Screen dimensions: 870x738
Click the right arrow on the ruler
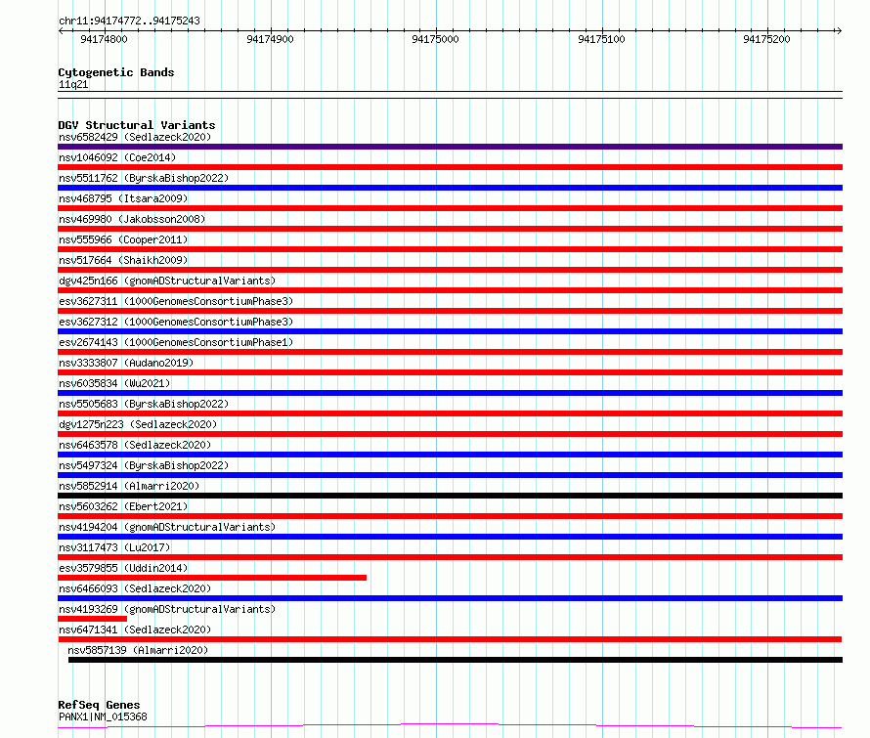click(x=839, y=31)
